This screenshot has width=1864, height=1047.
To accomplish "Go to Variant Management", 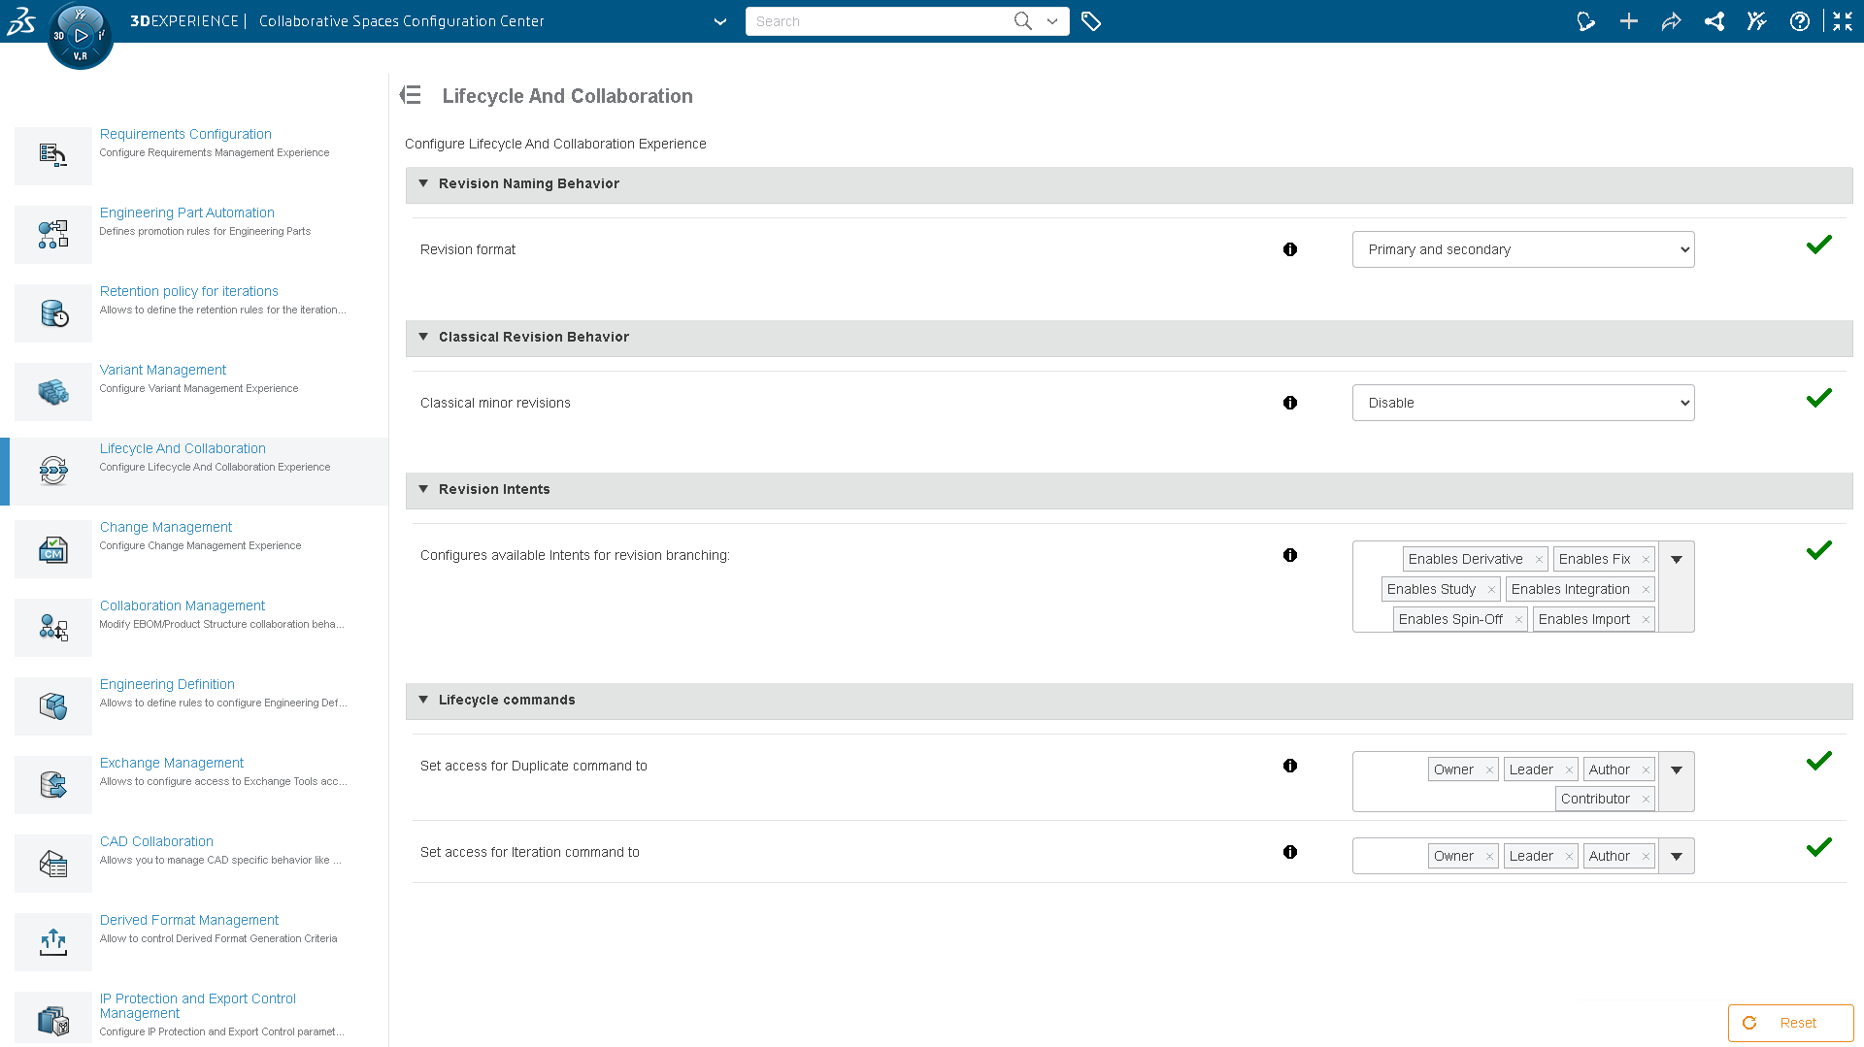I will [x=163, y=370].
